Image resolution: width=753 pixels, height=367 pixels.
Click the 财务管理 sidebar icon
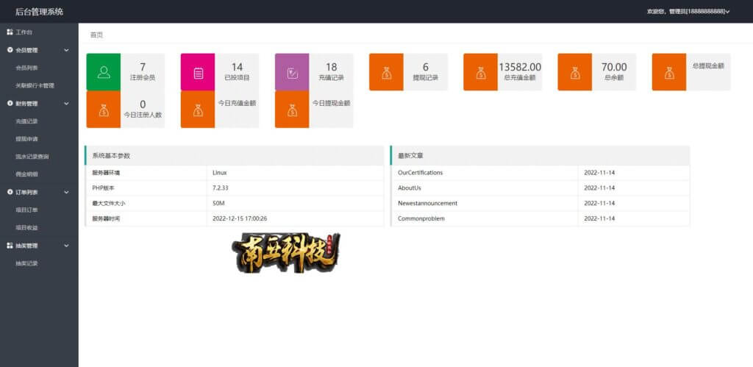10,103
